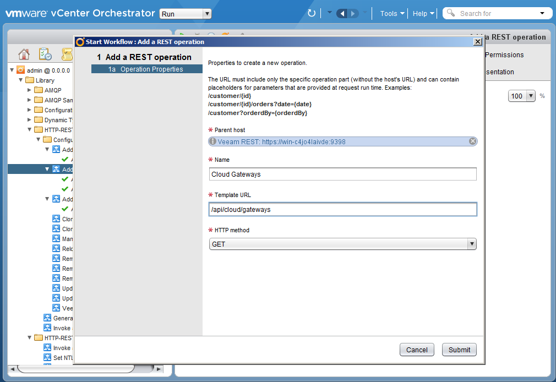Select the Dynamic Types folder
Viewport: 556px width, 382px height.
coord(53,120)
